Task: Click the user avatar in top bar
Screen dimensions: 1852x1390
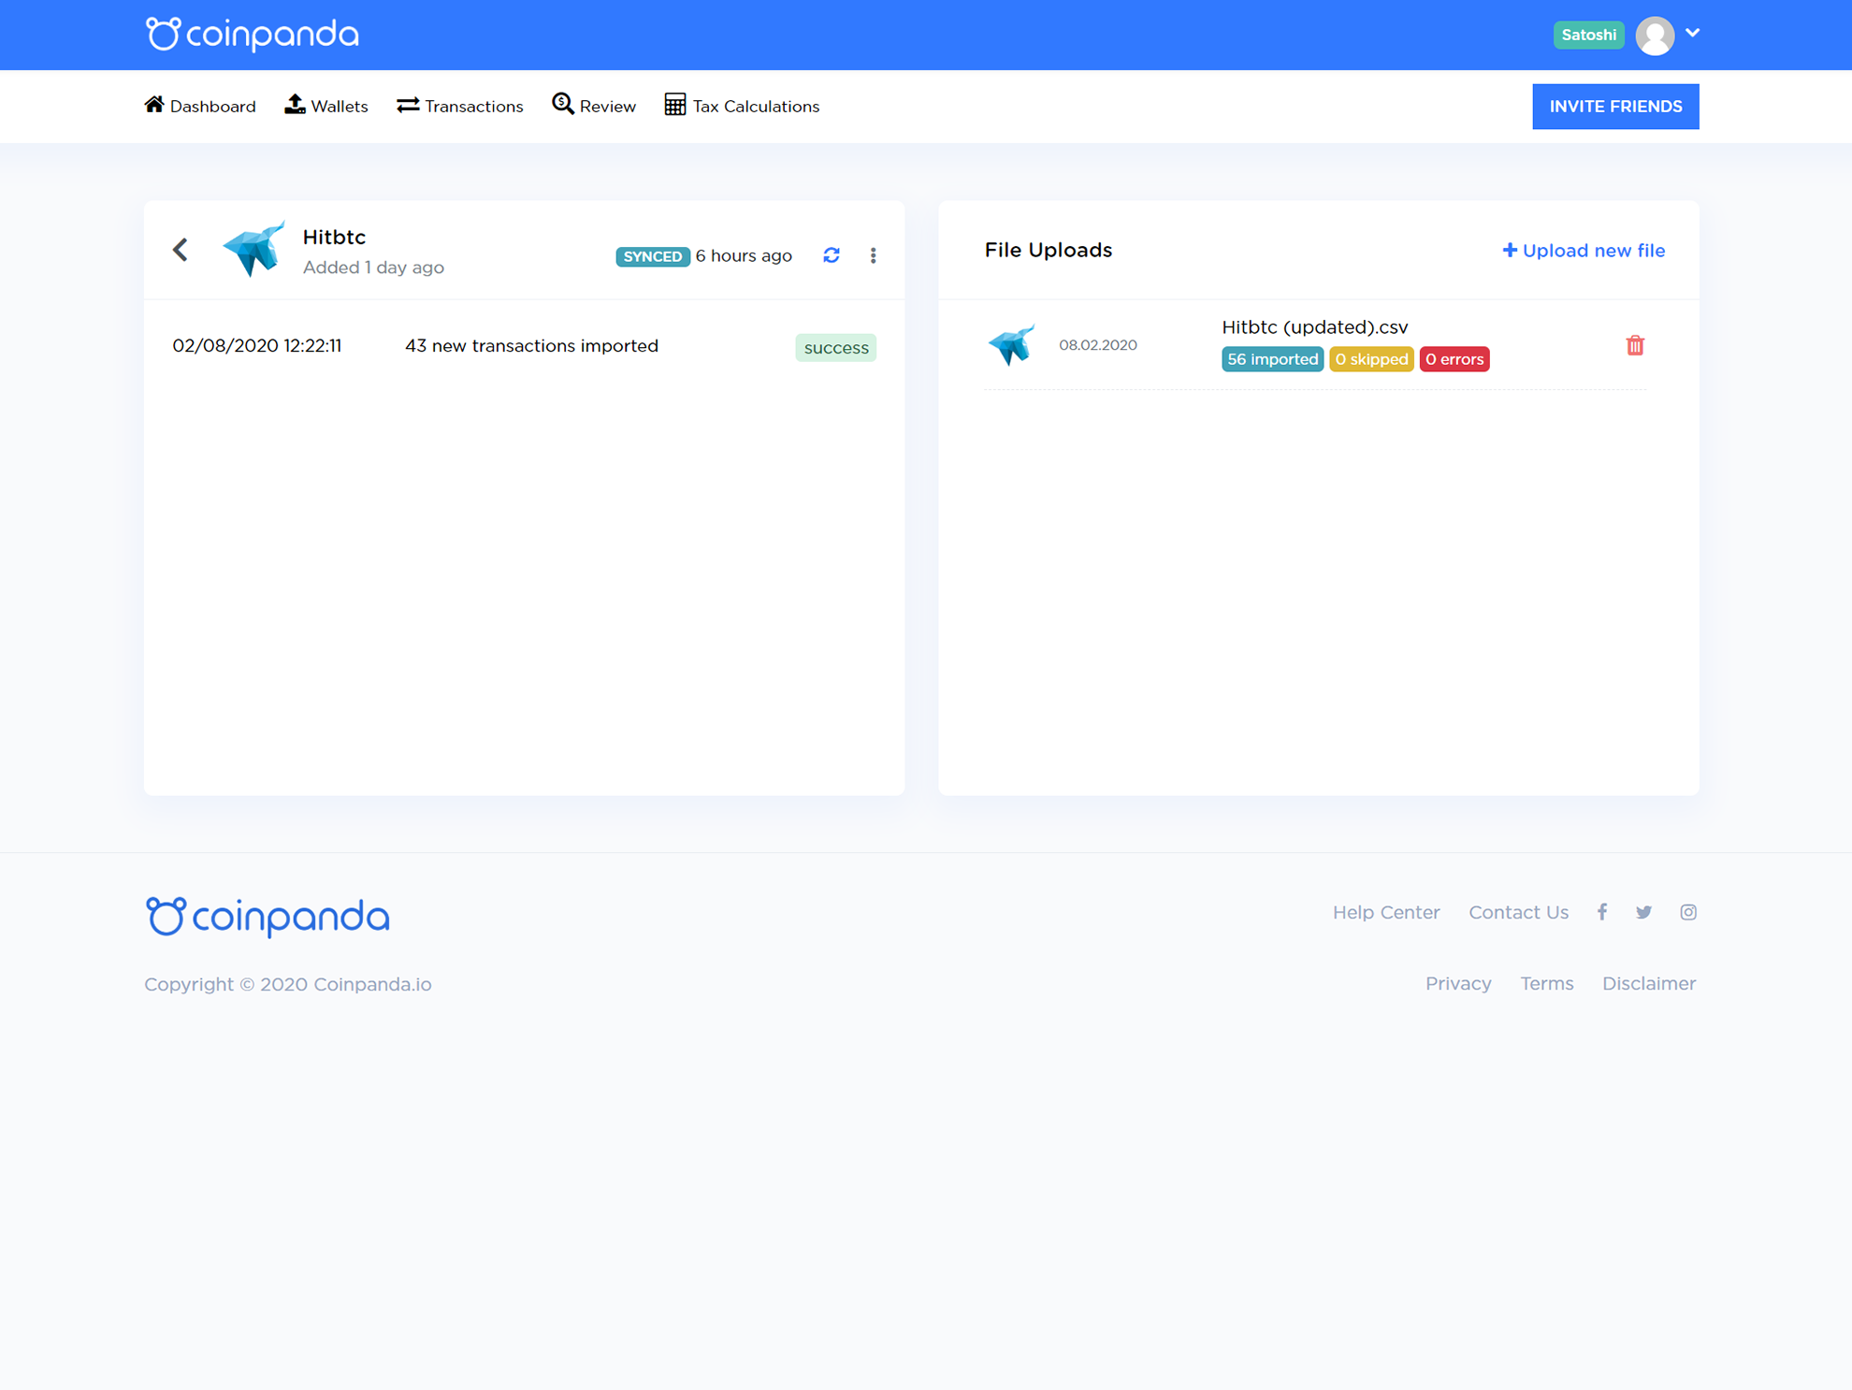Action: 1655,36
